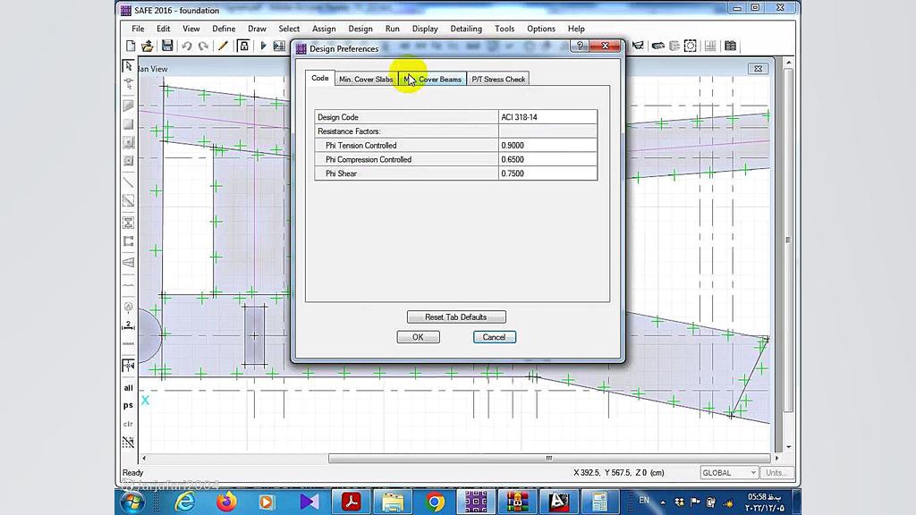Open the Define menu
916x515 pixels.
click(x=224, y=29)
